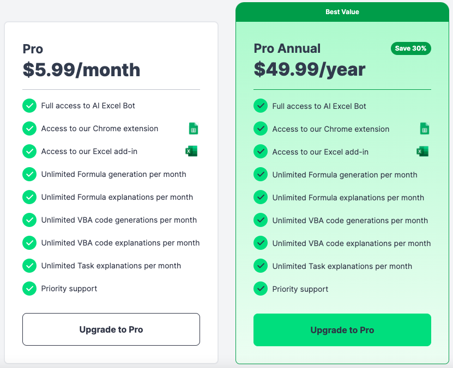The image size is (453, 368).
Task: Click the Google Sheets icon in Pro Annual
Action: [425, 128]
